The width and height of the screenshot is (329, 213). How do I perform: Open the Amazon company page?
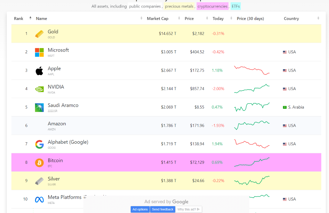57,124
